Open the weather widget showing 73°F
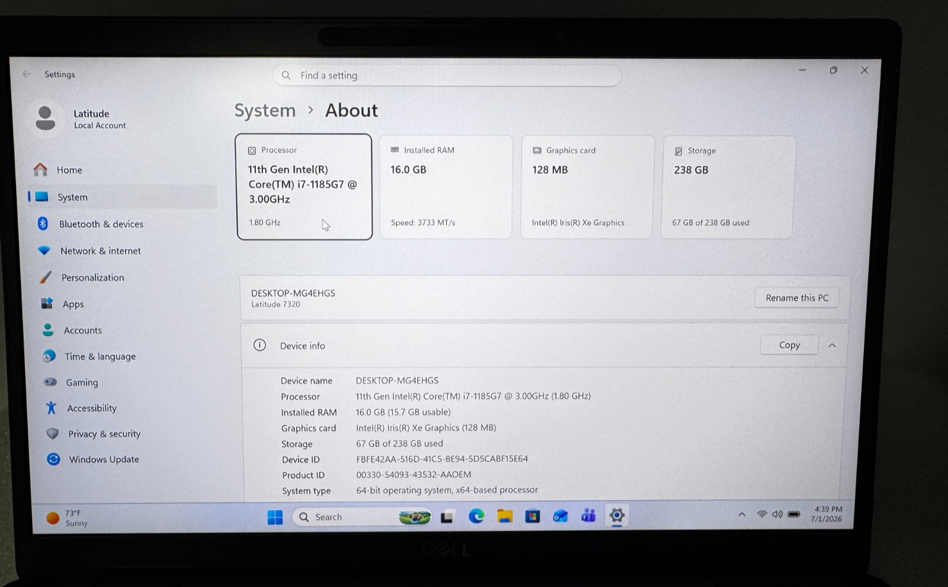Viewport: 948px width, 587px height. pyautogui.click(x=68, y=518)
